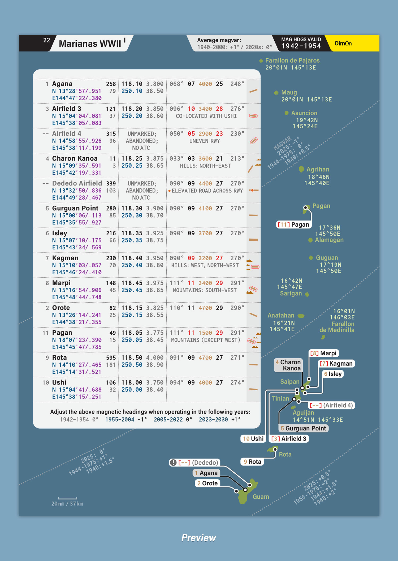
Task: Click the 20 nm / 37 km scale bar
Action: pos(67,498)
